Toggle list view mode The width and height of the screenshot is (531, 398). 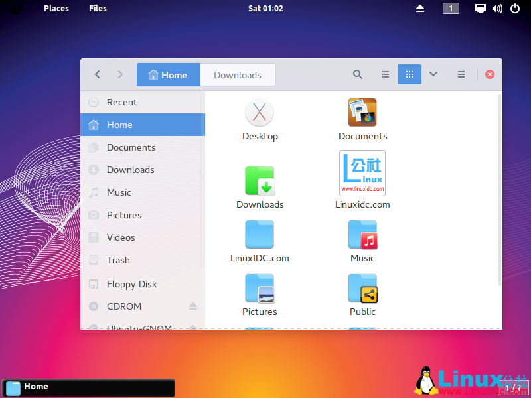point(385,74)
